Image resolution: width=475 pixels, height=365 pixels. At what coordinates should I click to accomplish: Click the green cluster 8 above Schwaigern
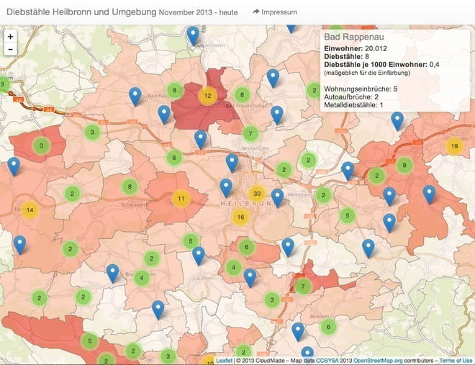click(x=130, y=186)
